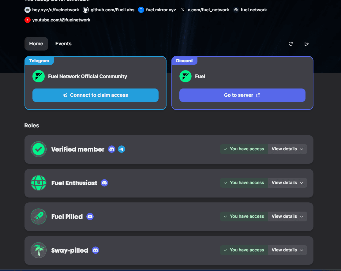Click Discord icon beside Fuel Pilled

click(90, 216)
